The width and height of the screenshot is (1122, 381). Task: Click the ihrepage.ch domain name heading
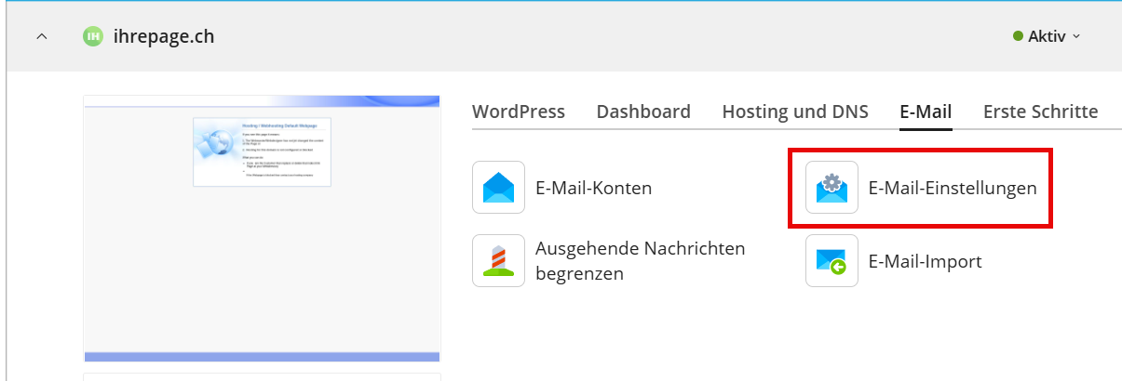pos(163,37)
